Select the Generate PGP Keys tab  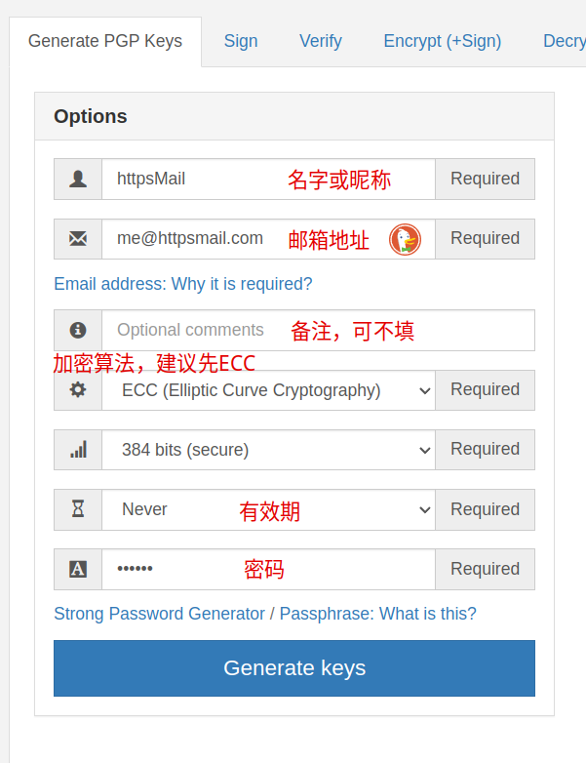click(105, 41)
